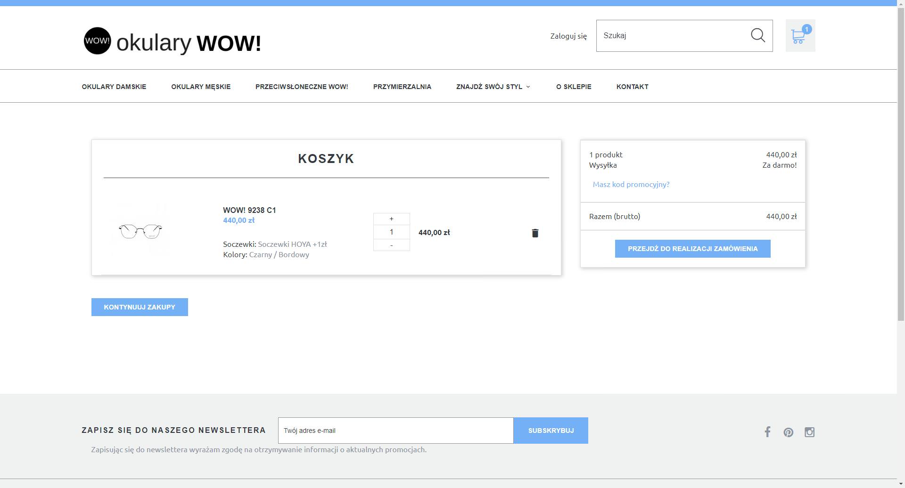Delete the item with trash icon
This screenshot has width=905, height=488.
[x=535, y=233]
